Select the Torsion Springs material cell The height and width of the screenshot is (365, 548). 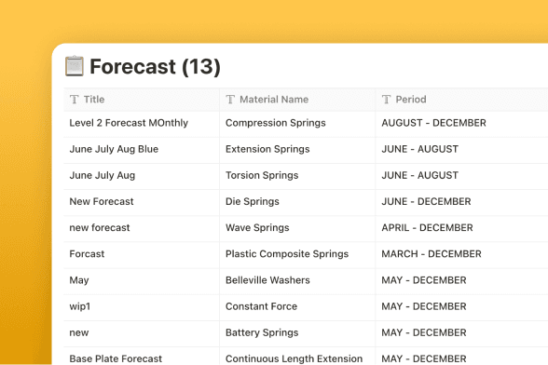(297, 175)
